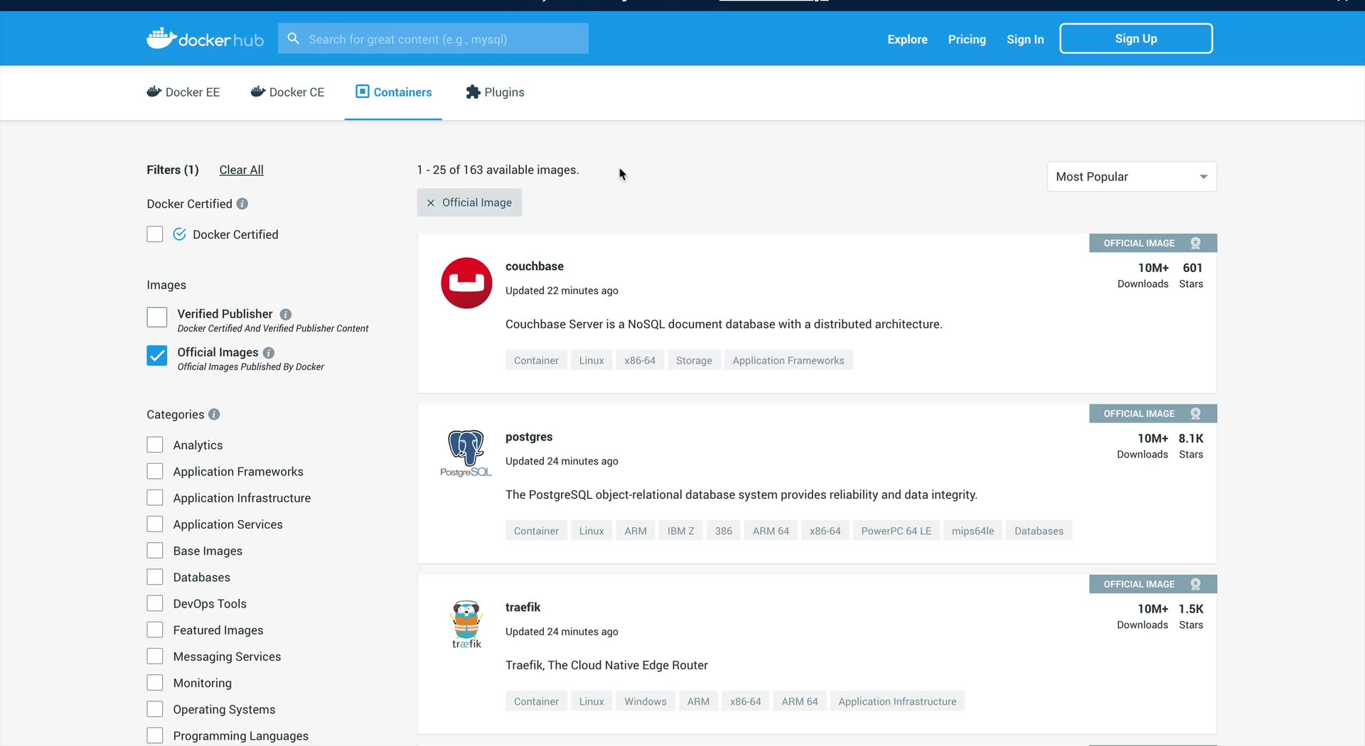Click the Databases tag on postgres

[x=1039, y=531]
